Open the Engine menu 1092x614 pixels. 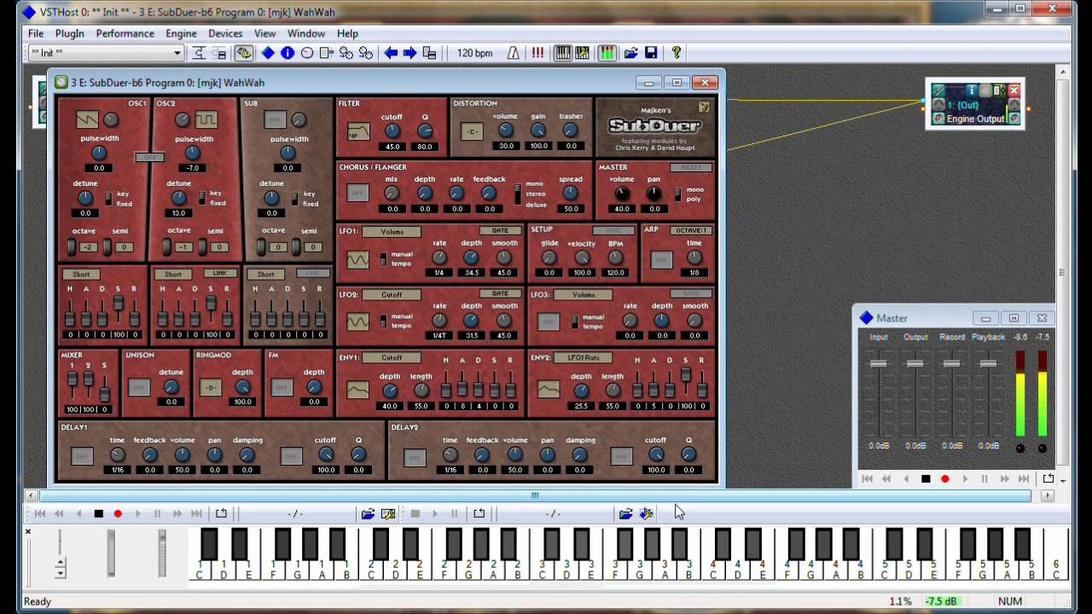(181, 33)
